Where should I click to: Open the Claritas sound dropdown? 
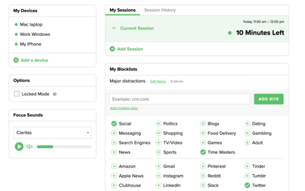click(x=52, y=133)
